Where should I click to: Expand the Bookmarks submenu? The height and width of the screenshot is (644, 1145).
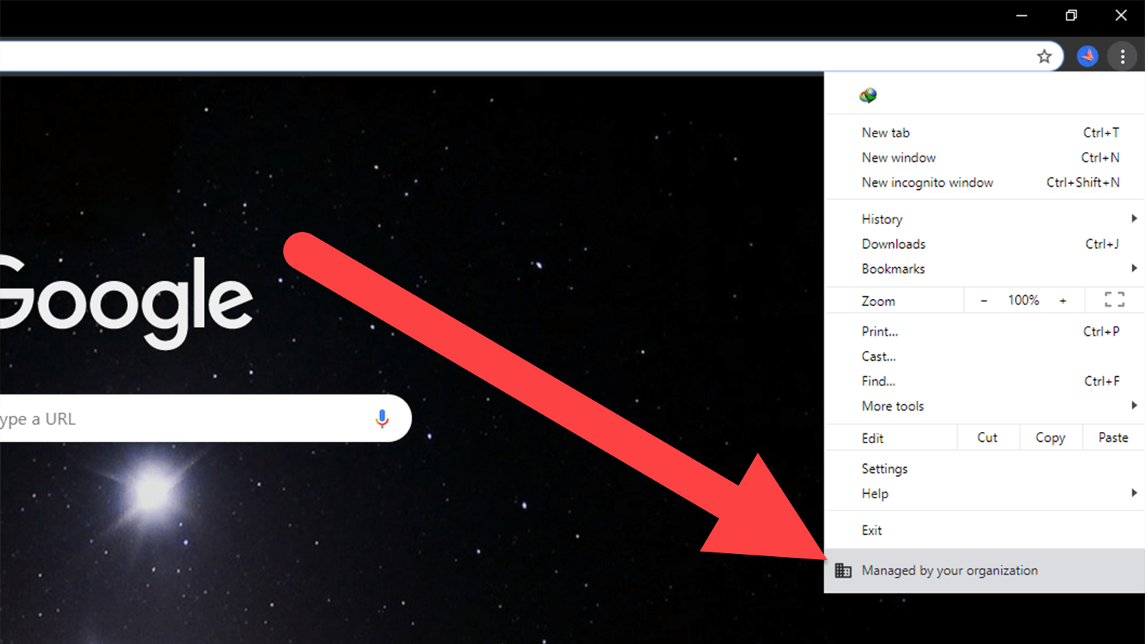pos(984,269)
